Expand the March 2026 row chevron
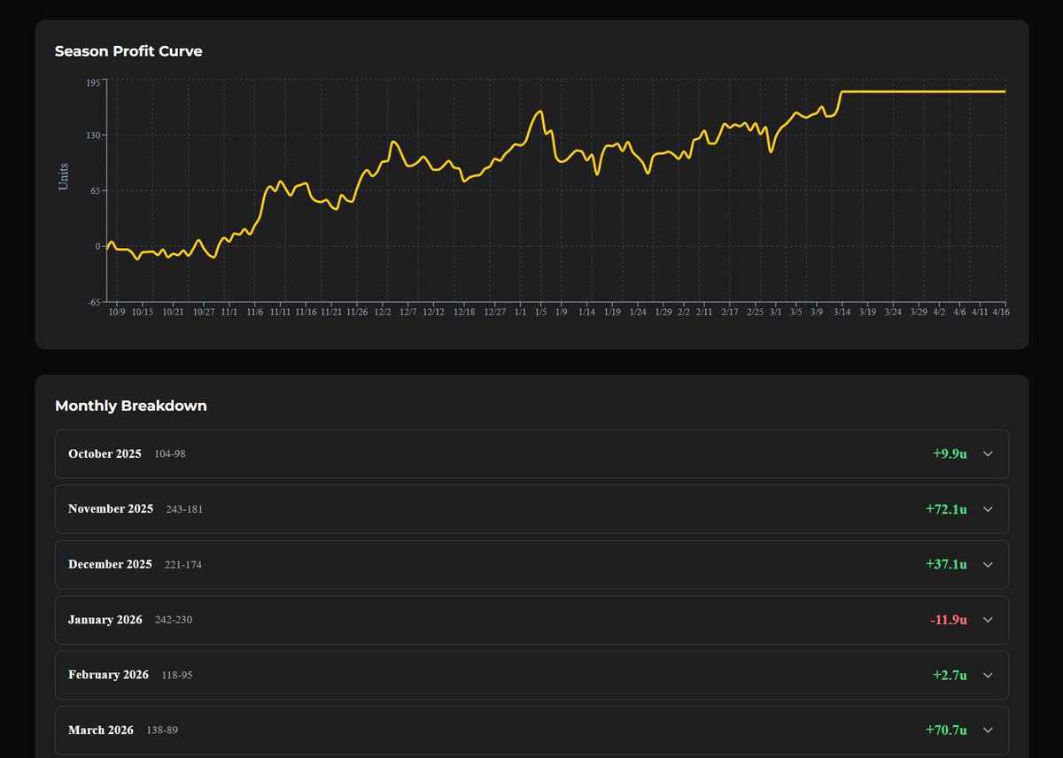Image resolution: width=1063 pixels, height=758 pixels. coord(989,731)
